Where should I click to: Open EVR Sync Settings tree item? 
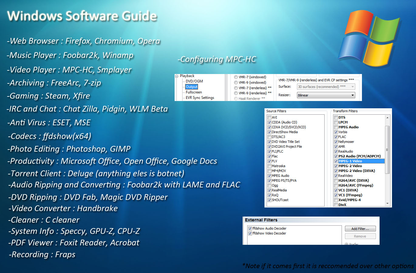[x=200, y=98]
